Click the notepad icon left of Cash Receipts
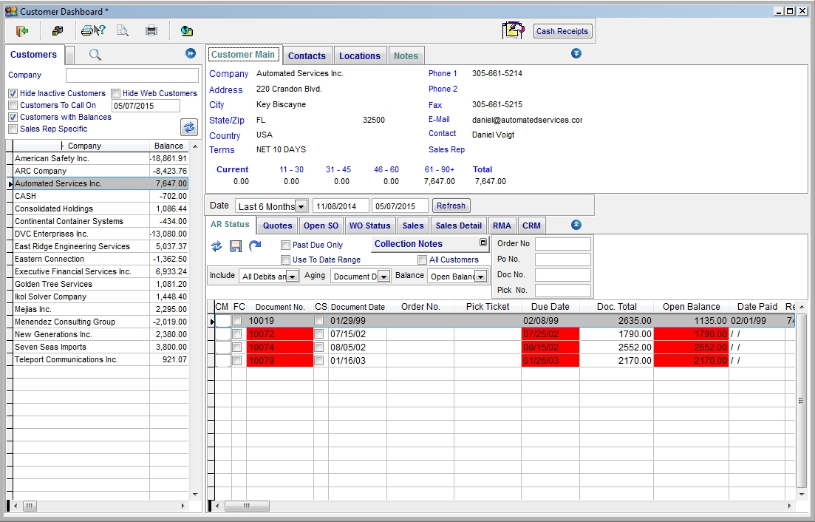Image resolution: width=815 pixels, height=522 pixels. (x=513, y=30)
